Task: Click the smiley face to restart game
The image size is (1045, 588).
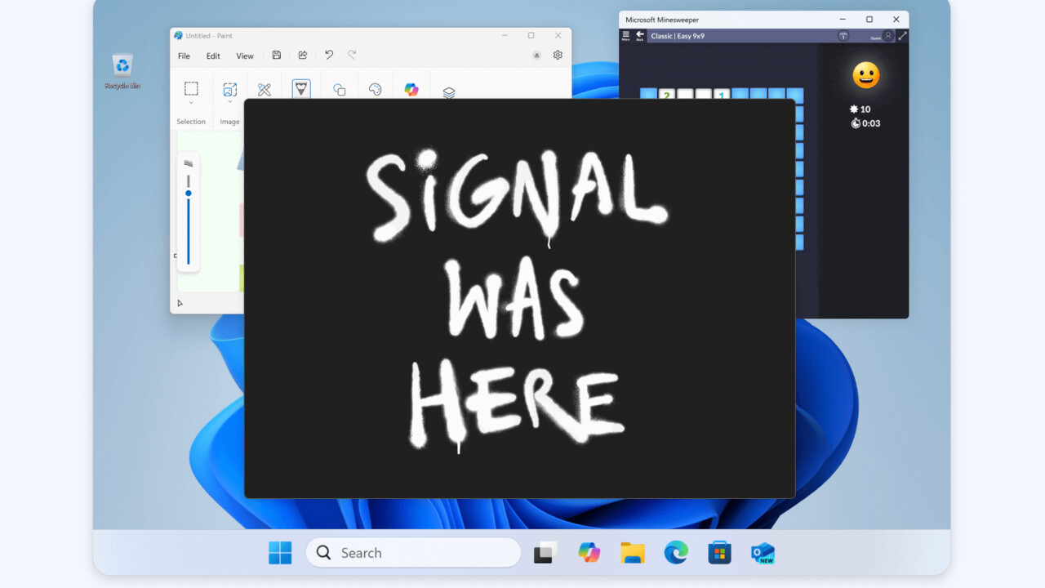Action: coord(865,76)
